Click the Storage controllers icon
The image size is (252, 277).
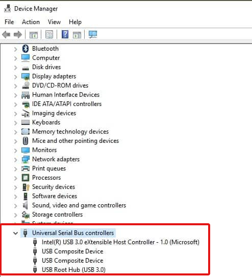pos(26,215)
